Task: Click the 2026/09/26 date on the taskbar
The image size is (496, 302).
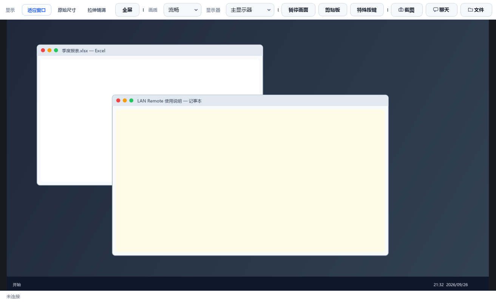Action: [457, 285]
